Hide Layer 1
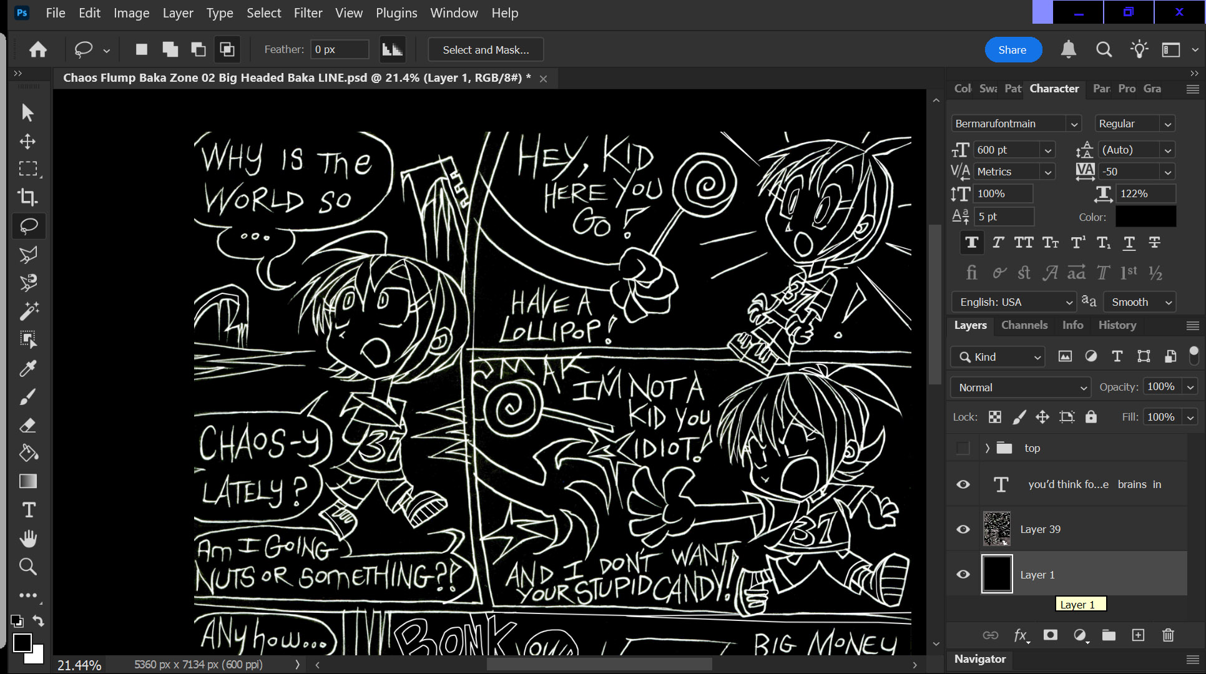This screenshot has width=1206, height=674. tap(963, 574)
